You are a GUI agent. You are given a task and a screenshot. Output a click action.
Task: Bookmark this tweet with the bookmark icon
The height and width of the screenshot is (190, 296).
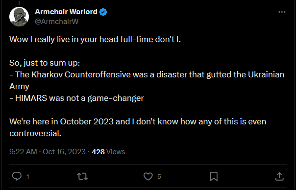[x=214, y=176]
